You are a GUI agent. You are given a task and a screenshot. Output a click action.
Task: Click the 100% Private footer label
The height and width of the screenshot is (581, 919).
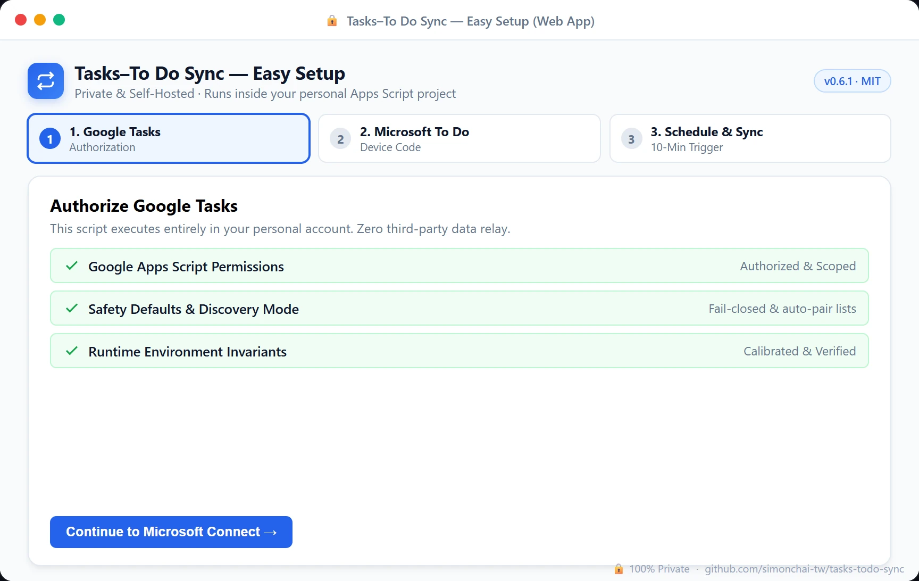(x=659, y=569)
